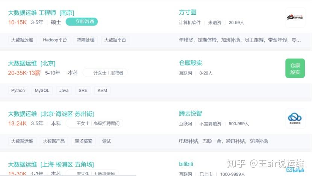Viewport: 312px width, 176px height.
Task: Select the 大数据运维 tag in 方寸图 row
Action: (22, 40)
